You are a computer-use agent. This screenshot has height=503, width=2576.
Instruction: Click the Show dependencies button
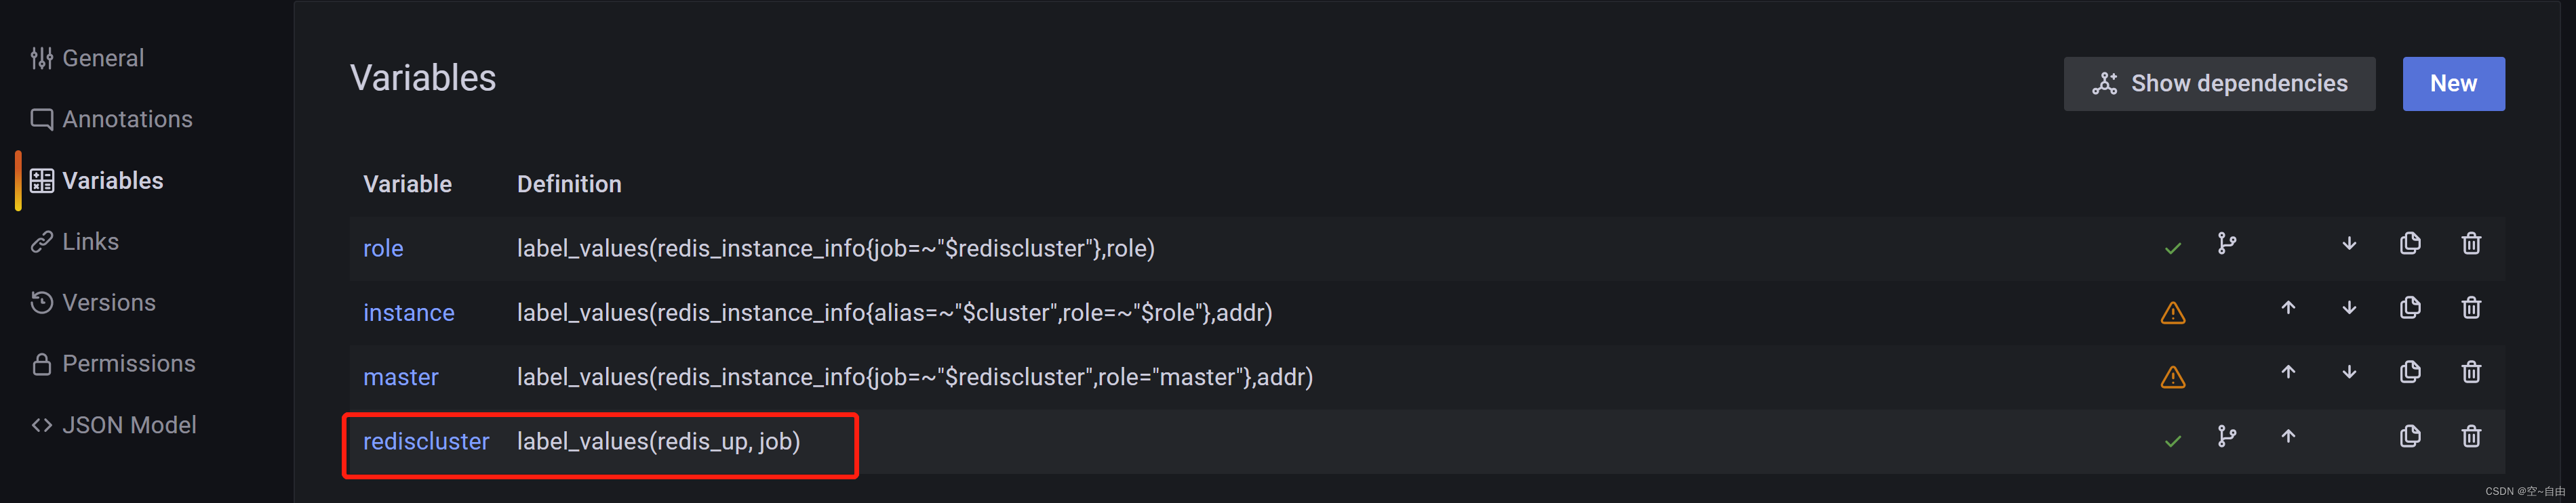pyautogui.click(x=2219, y=84)
